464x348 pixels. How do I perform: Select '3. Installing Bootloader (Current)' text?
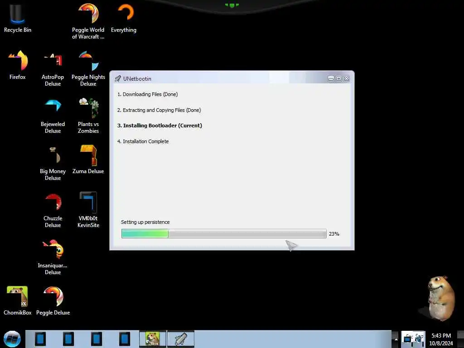159,126
